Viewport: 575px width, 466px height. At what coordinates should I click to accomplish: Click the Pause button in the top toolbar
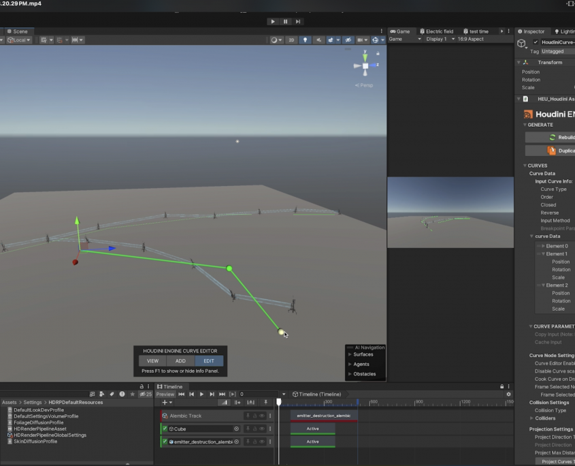click(x=285, y=22)
